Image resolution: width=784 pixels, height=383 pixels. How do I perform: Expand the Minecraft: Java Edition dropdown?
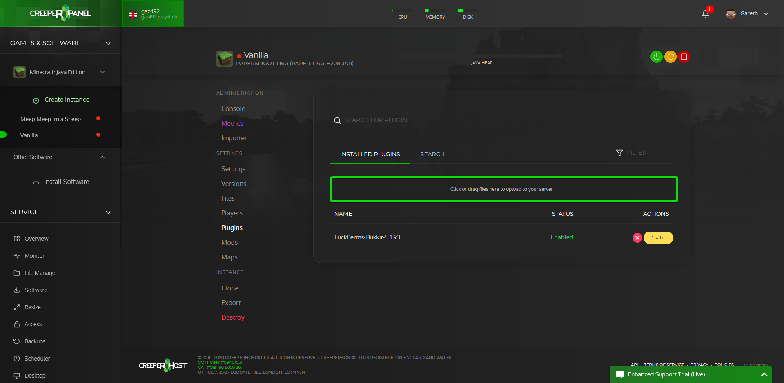tap(102, 72)
